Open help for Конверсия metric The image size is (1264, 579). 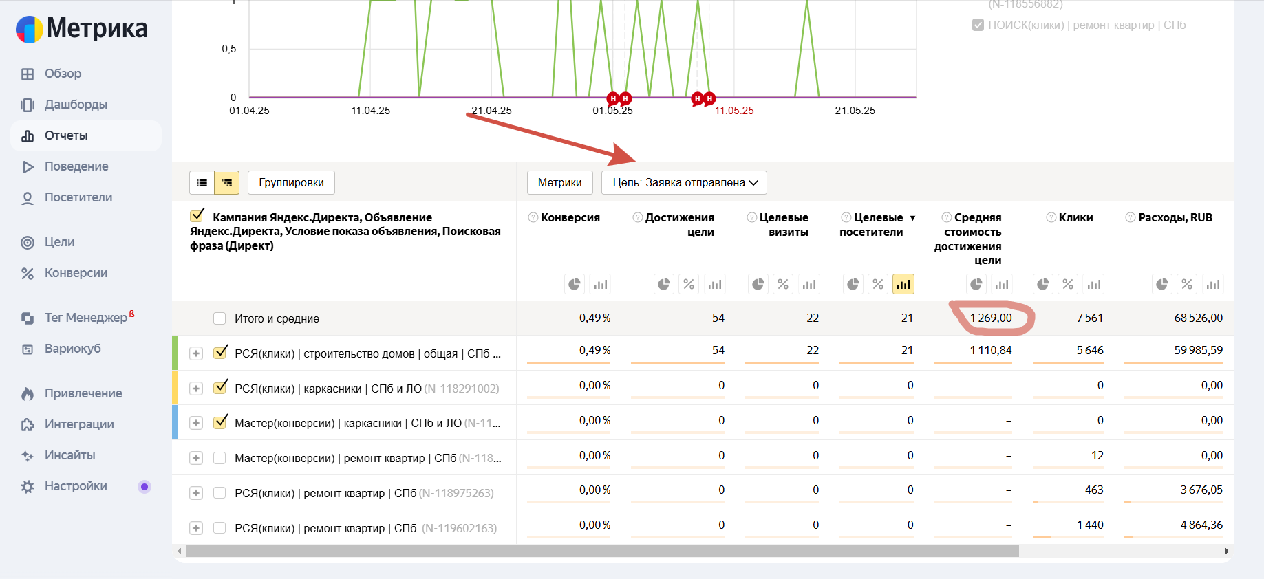tap(533, 217)
